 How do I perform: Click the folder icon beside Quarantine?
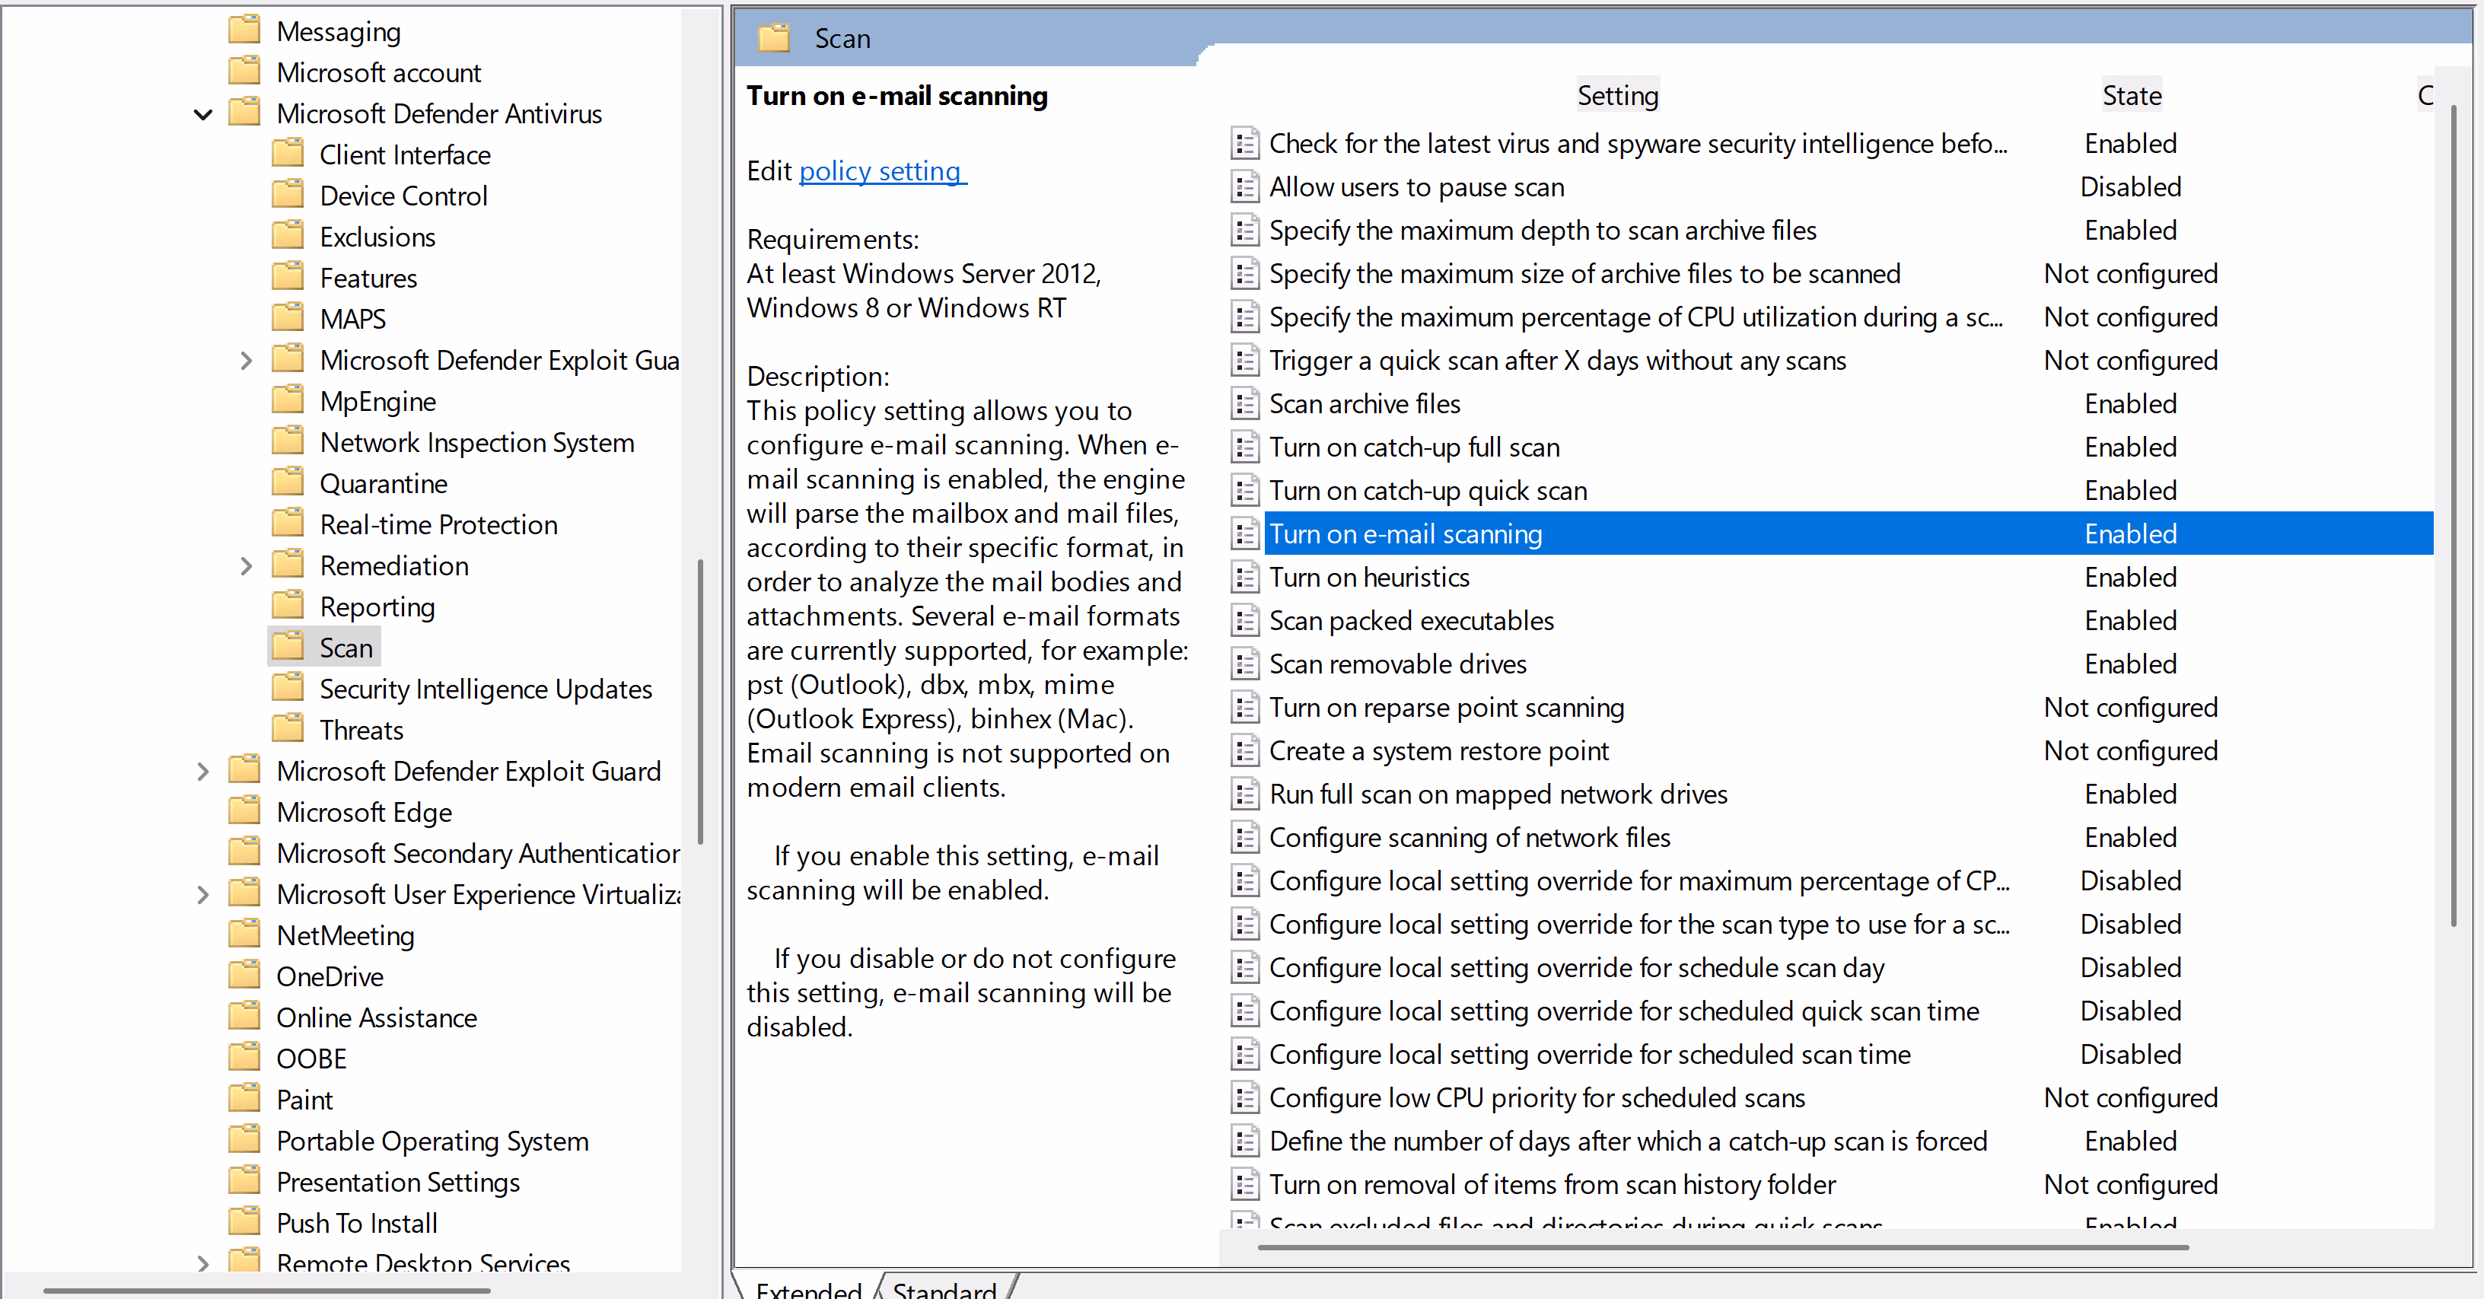(288, 482)
